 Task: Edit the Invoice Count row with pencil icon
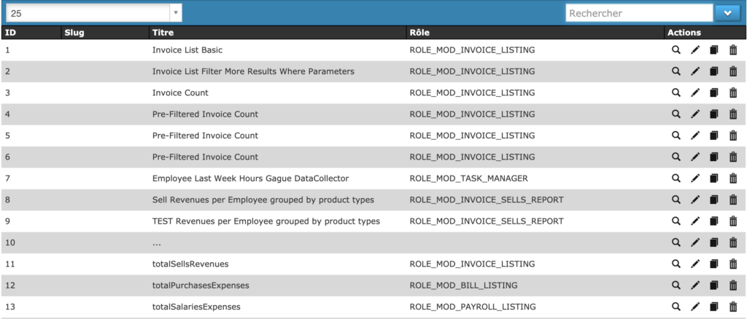[695, 93]
